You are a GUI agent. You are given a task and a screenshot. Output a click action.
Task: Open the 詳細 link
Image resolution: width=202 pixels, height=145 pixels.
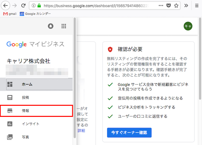point(81,131)
